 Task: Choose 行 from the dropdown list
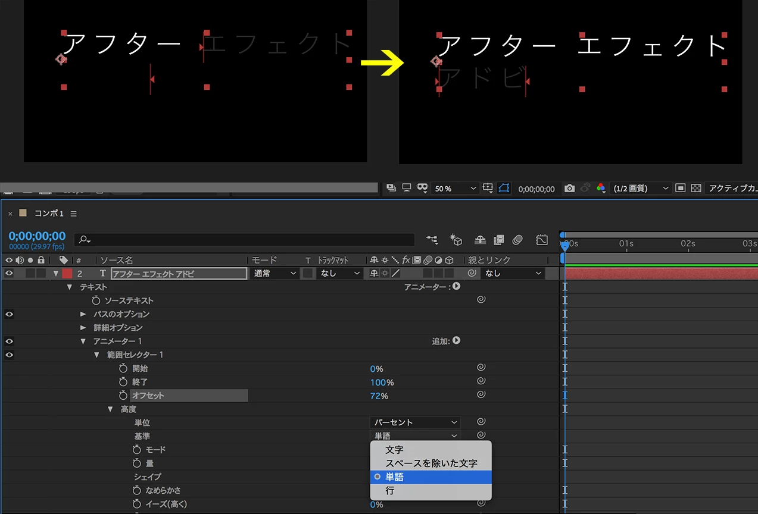(431, 491)
